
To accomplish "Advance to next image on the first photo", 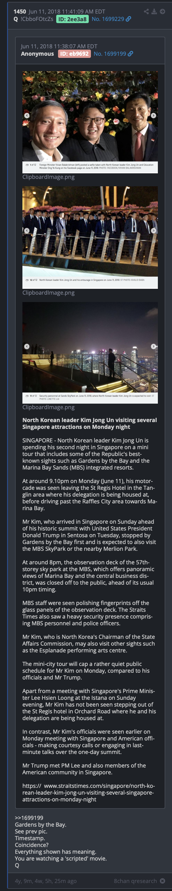I will click(x=153, y=115).
